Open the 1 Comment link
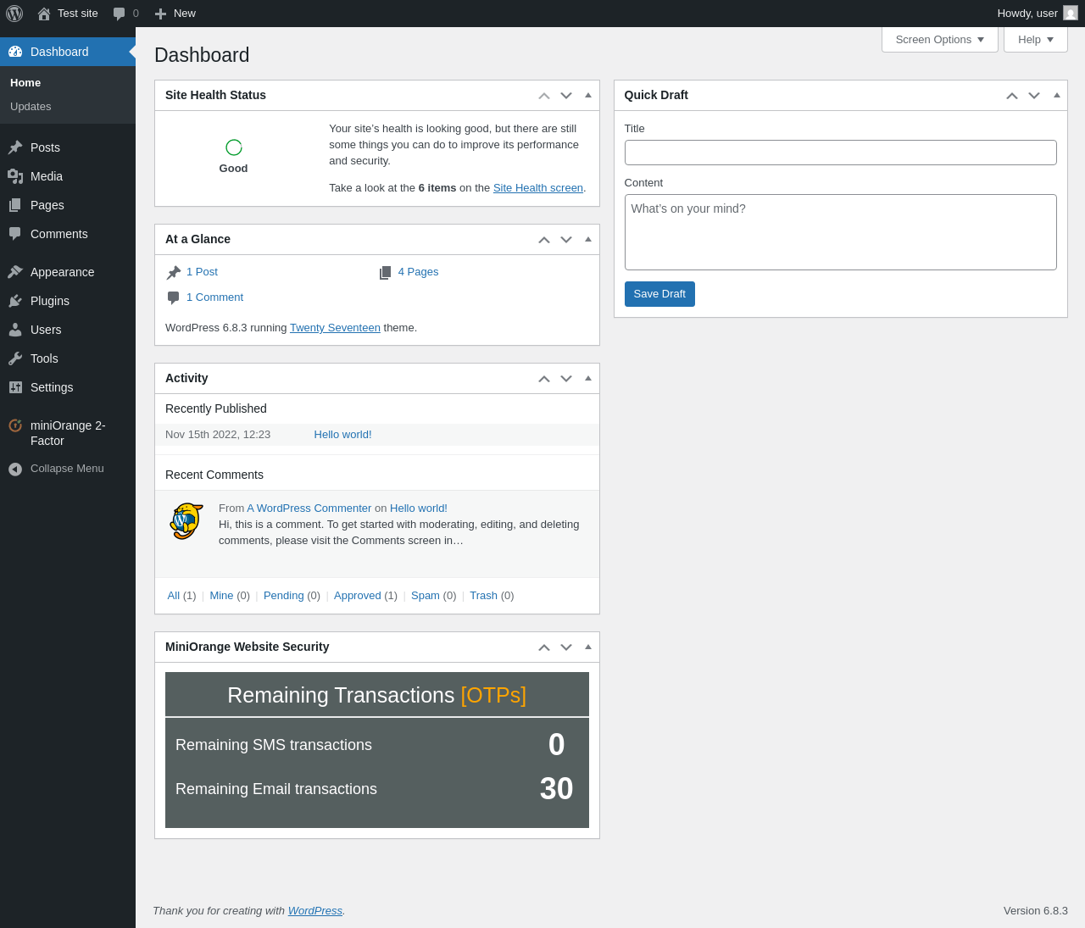Image resolution: width=1085 pixels, height=928 pixels. [x=214, y=297]
